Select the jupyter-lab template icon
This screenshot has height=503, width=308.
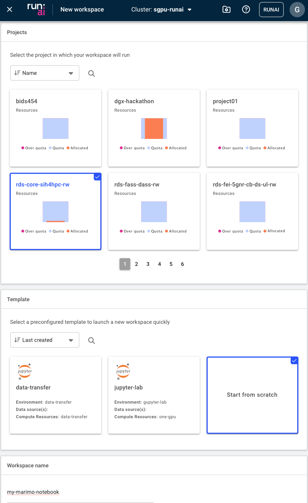point(123,371)
